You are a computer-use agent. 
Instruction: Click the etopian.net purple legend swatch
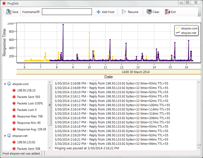178,33
